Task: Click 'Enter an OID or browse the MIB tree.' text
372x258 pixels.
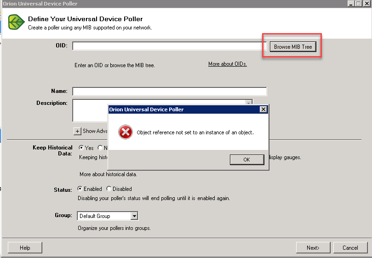Action: coord(114,65)
